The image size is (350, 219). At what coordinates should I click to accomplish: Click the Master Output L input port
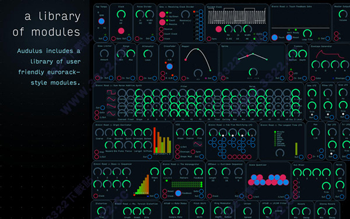(x=336, y=34)
